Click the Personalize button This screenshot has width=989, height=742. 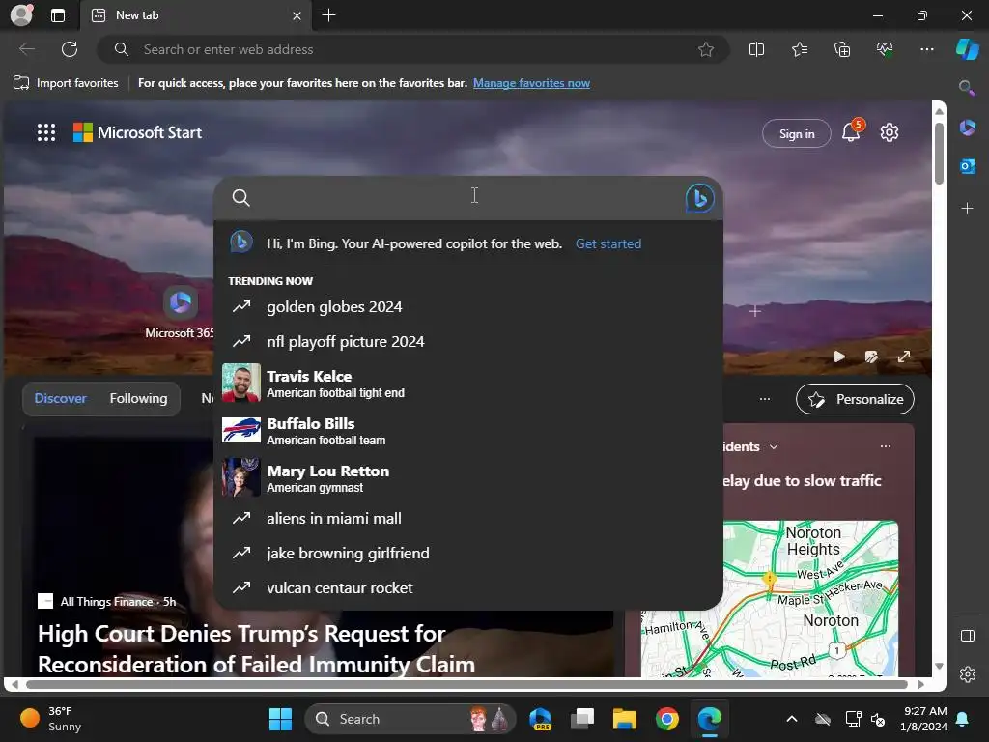[855, 399]
